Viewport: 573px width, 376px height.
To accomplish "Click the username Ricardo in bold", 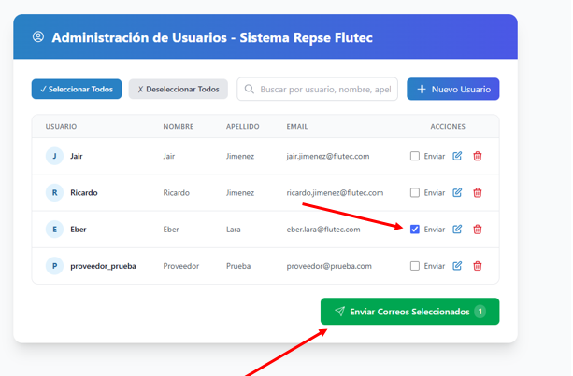I will pos(84,192).
